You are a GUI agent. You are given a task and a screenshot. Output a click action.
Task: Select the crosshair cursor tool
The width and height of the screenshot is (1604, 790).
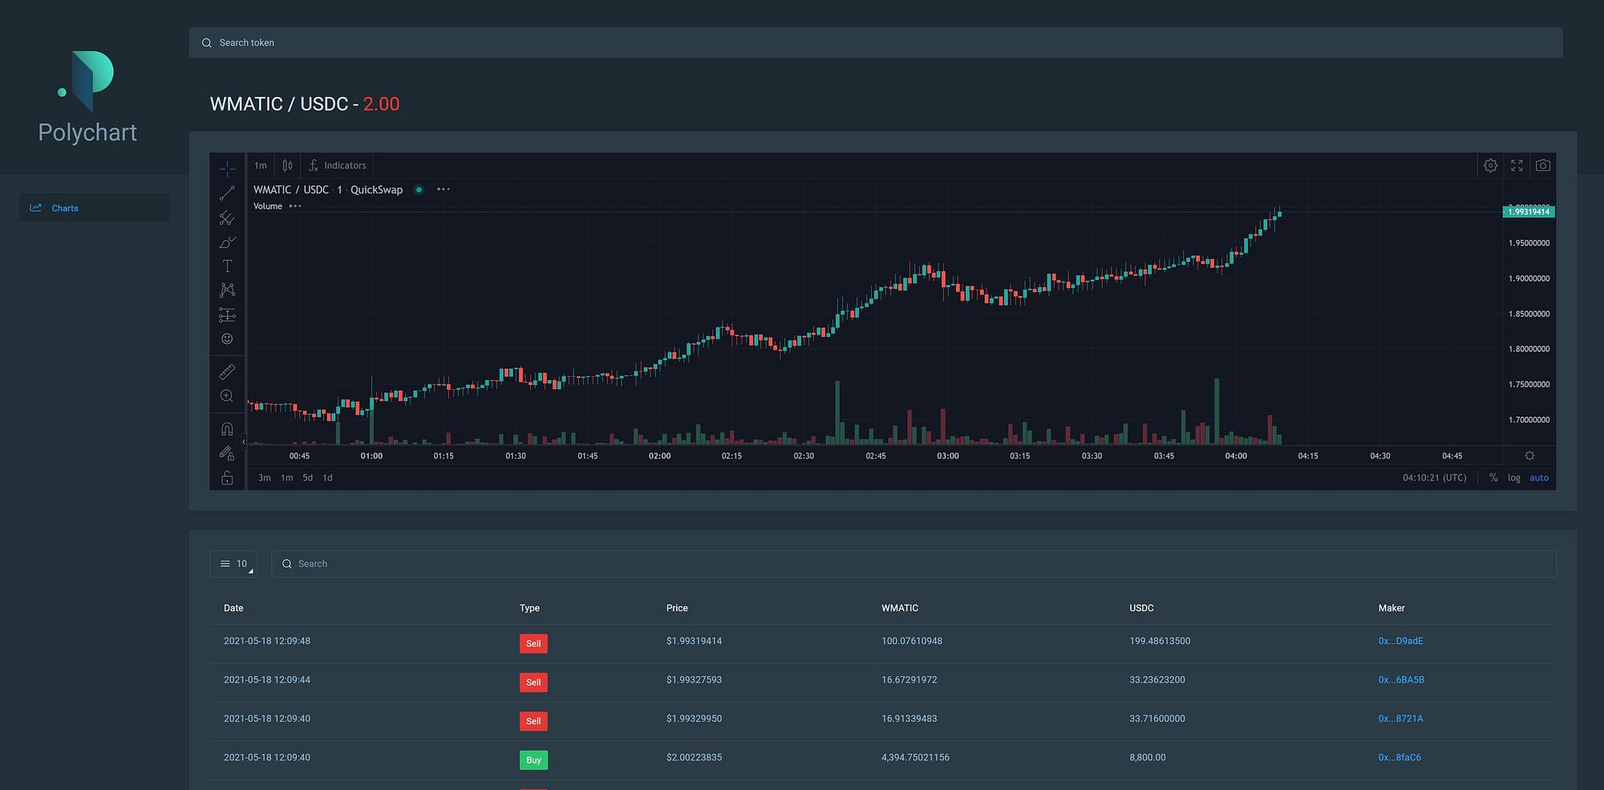(227, 168)
